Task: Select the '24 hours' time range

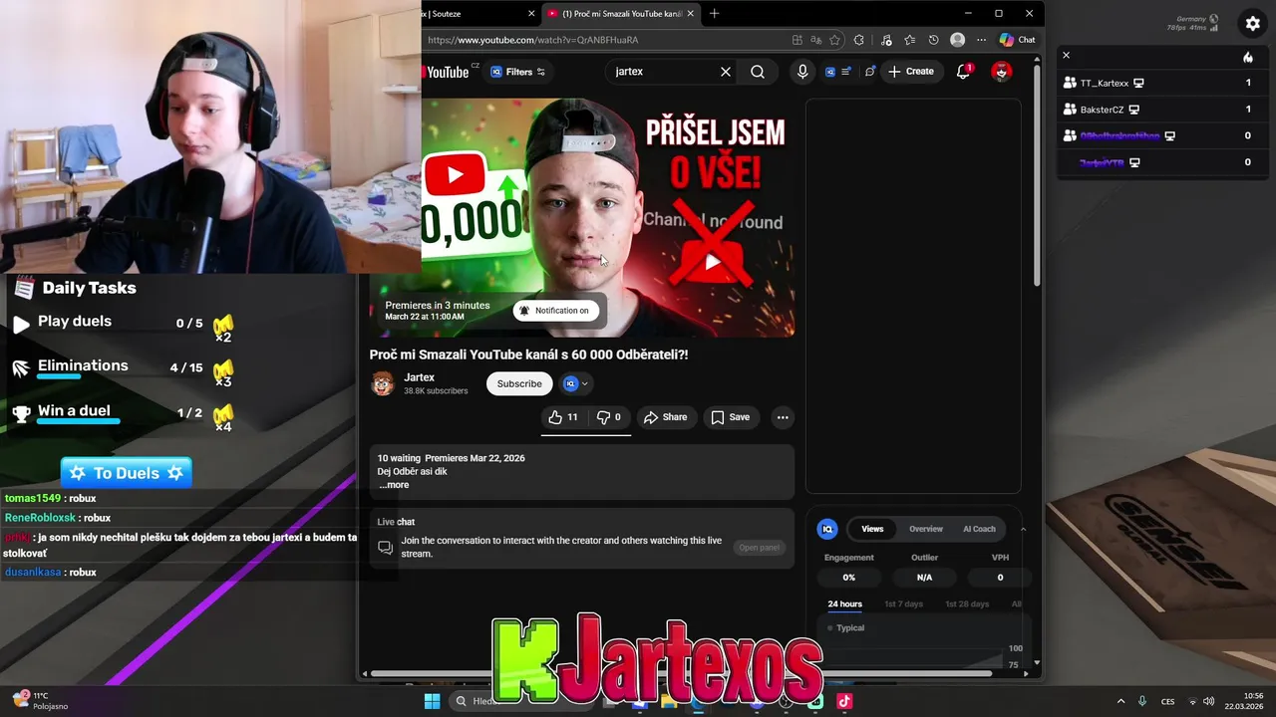Action: (x=844, y=604)
